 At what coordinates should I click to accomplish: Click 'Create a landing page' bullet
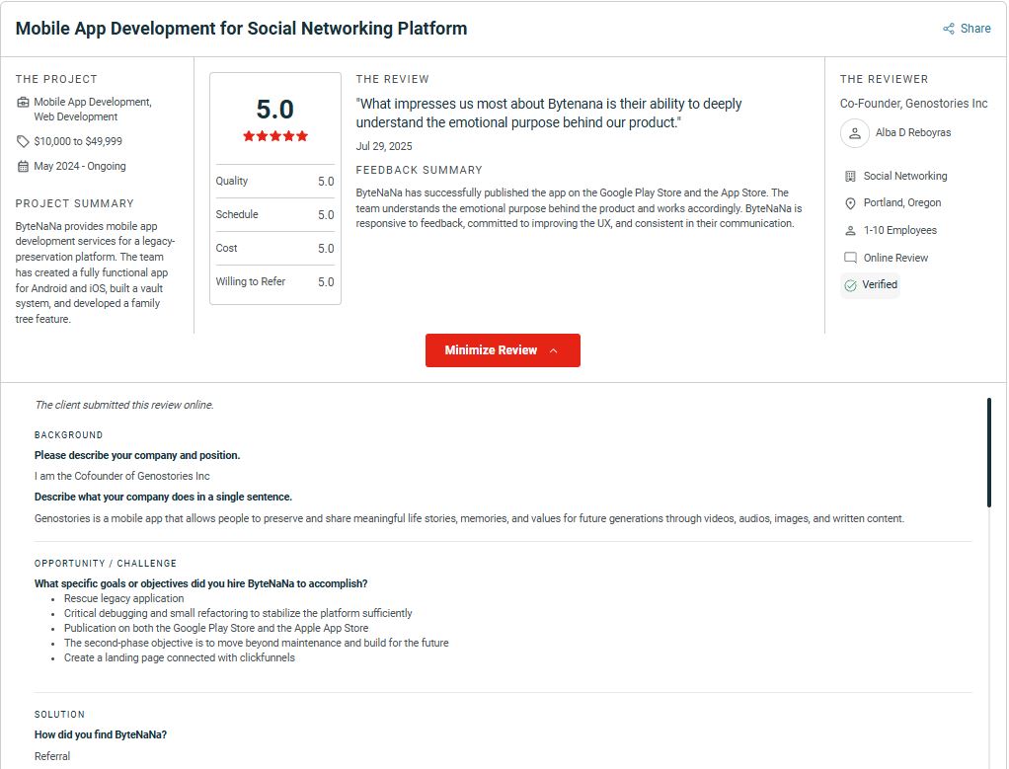(x=179, y=657)
